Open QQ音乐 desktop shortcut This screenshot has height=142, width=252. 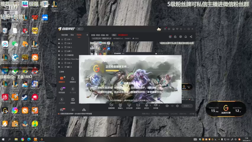coord(35,125)
